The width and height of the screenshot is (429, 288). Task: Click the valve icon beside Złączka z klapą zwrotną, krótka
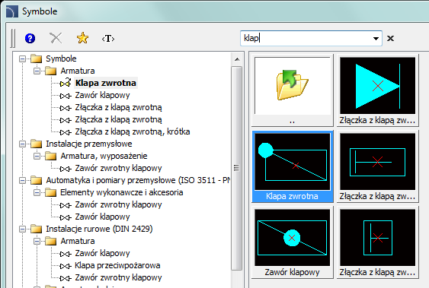(66, 132)
